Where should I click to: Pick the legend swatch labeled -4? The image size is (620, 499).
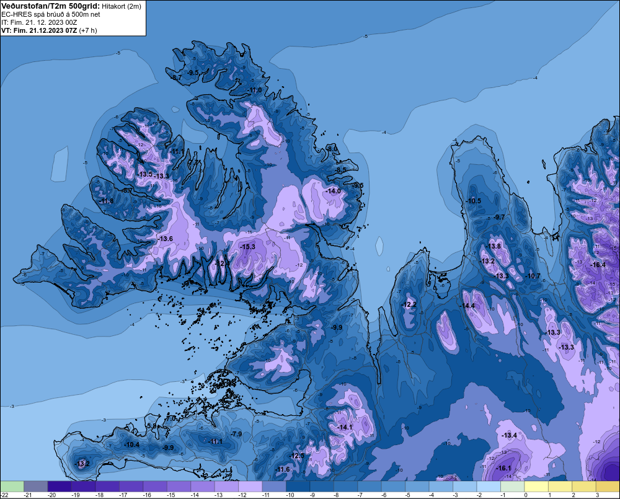441,486
